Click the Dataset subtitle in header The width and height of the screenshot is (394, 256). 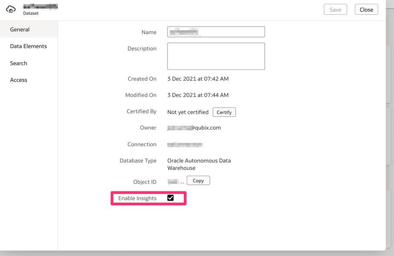click(x=31, y=14)
